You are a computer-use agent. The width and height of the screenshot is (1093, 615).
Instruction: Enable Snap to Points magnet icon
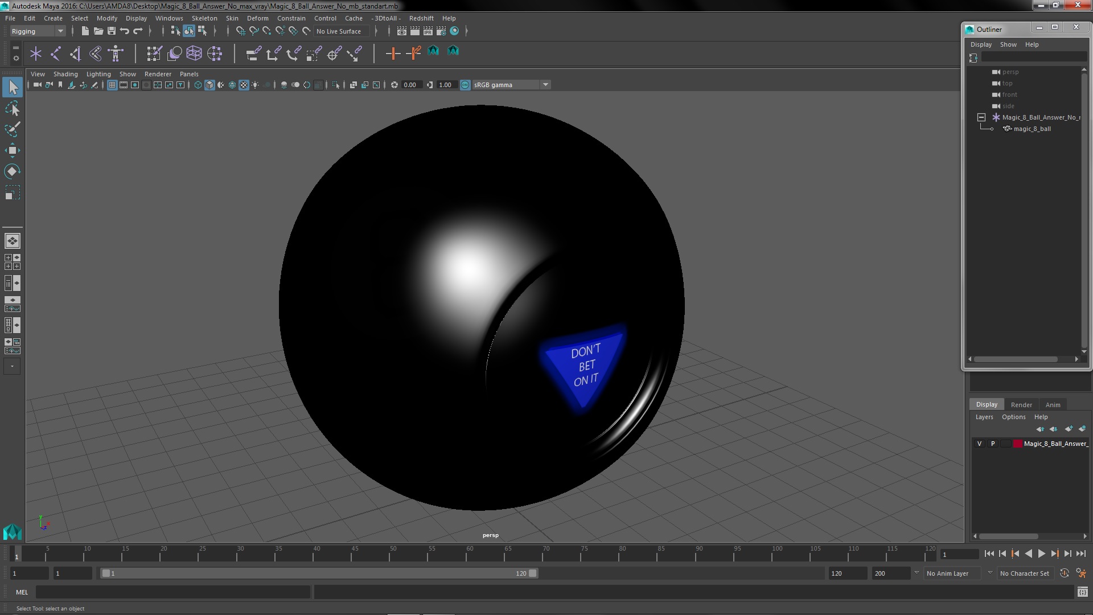click(266, 31)
